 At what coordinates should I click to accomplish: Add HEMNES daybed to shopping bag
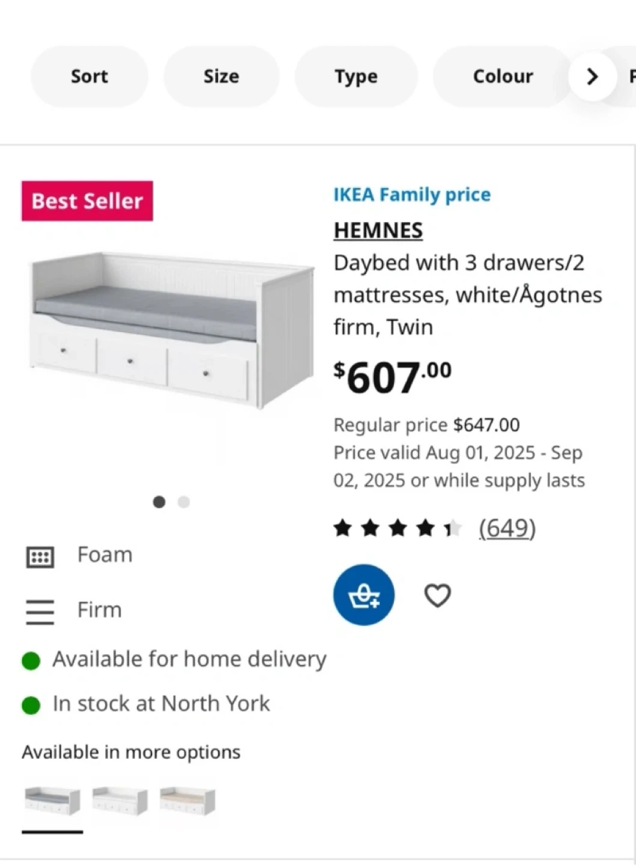(363, 595)
